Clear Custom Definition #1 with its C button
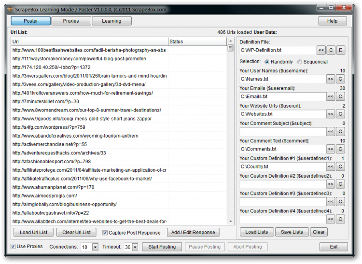The width and height of the screenshot is (362, 264). click(x=340, y=167)
